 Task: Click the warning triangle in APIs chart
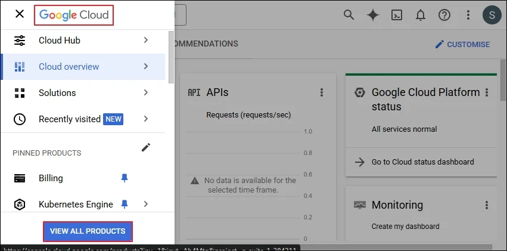point(195,181)
